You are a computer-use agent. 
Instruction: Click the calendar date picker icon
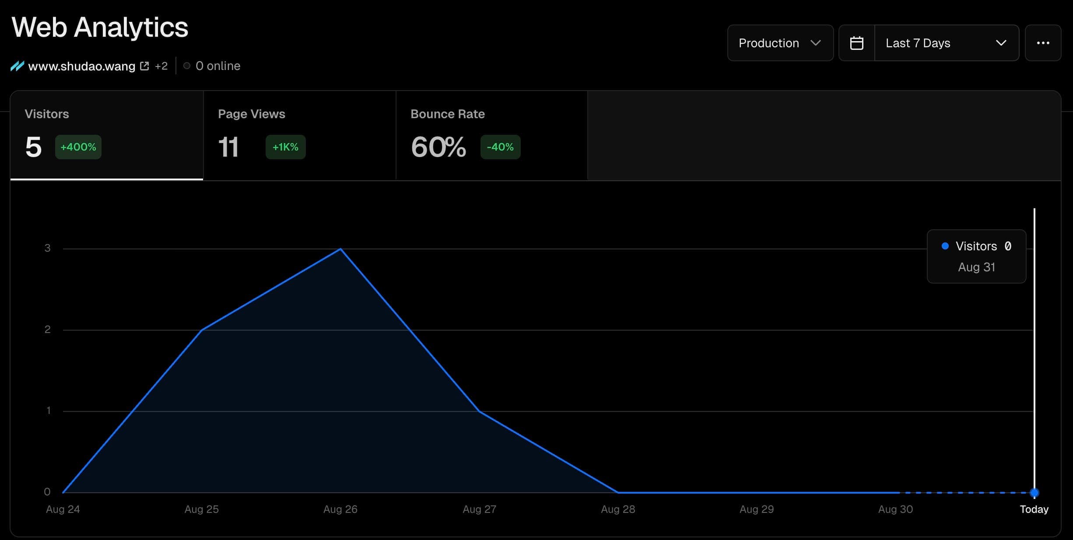856,43
